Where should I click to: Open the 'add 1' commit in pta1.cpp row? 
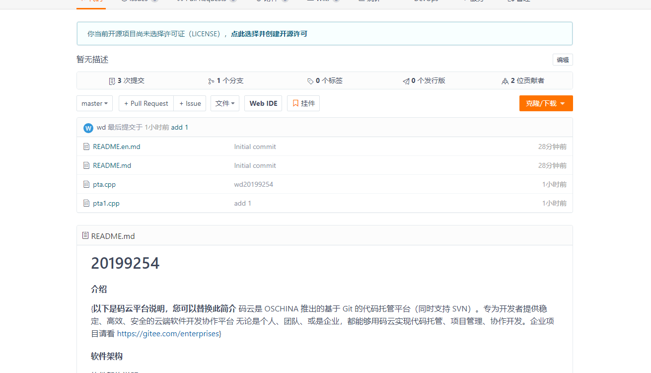(243, 203)
